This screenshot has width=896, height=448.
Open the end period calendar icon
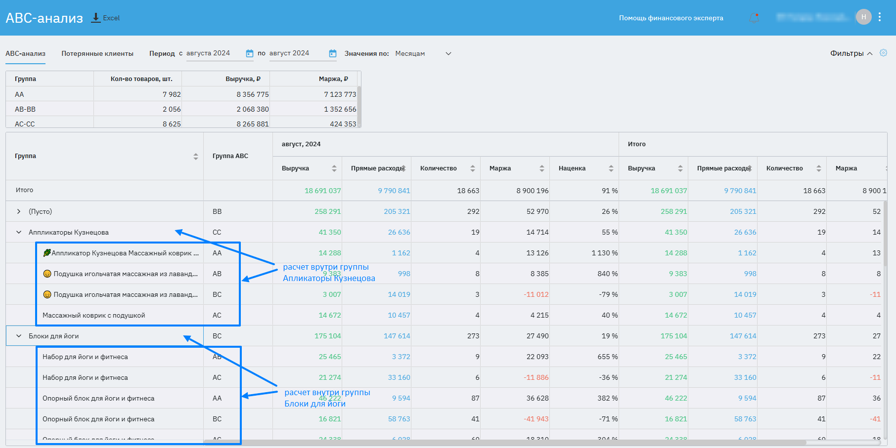(x=333, y=53)
